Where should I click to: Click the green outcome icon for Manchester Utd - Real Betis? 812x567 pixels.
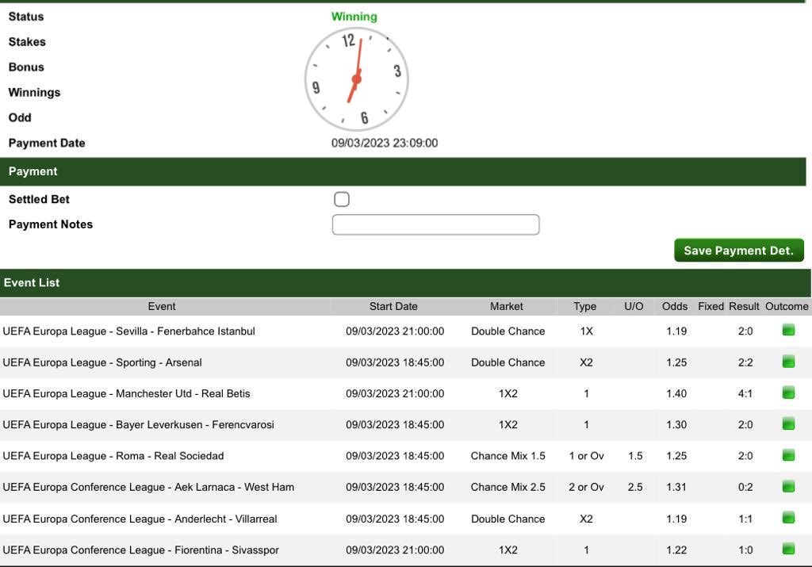click(x=788, y=393)
